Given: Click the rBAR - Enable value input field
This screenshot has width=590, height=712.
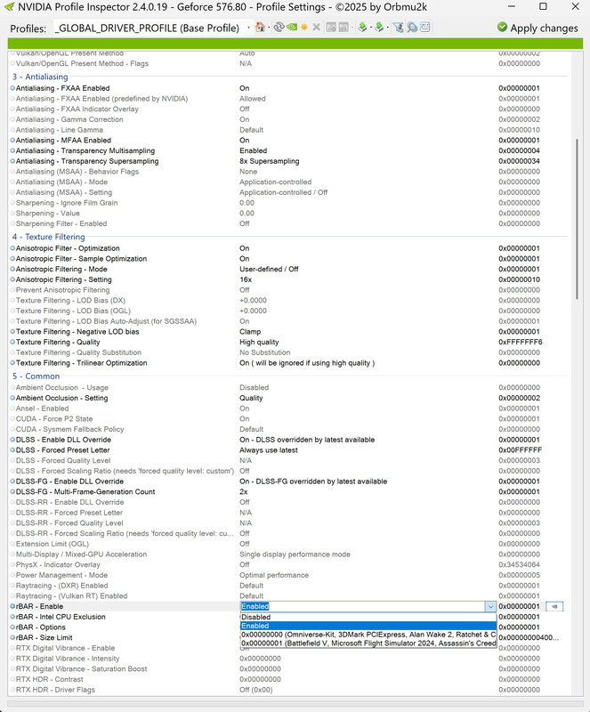Looking at the screenshot, I should pyautogui.click(x=362, y=606).
